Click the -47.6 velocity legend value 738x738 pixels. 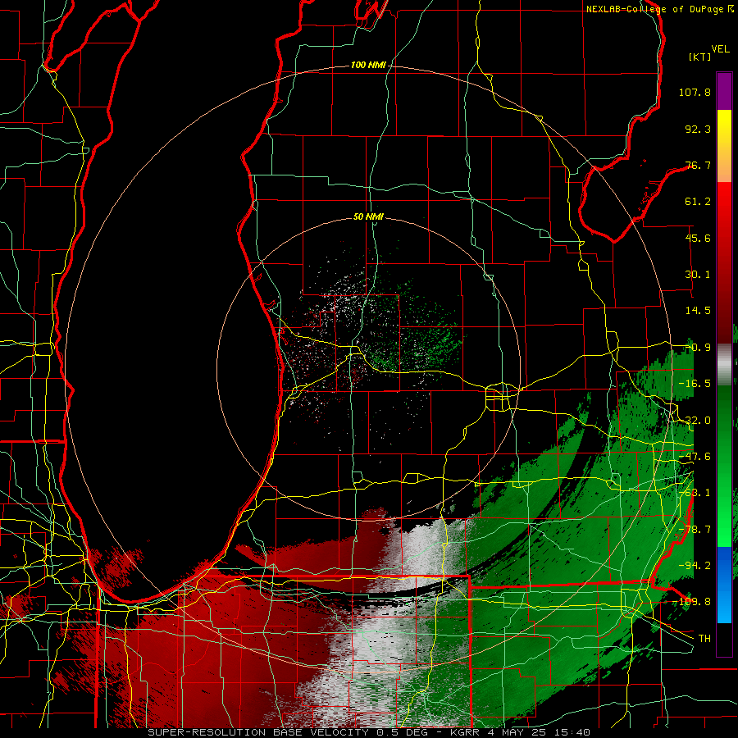(695, 457)
